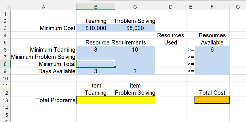The width and height of the screenshot is (246, 122).
Task: Click the Problem Solving label in row 12
Action: (135, 93)
